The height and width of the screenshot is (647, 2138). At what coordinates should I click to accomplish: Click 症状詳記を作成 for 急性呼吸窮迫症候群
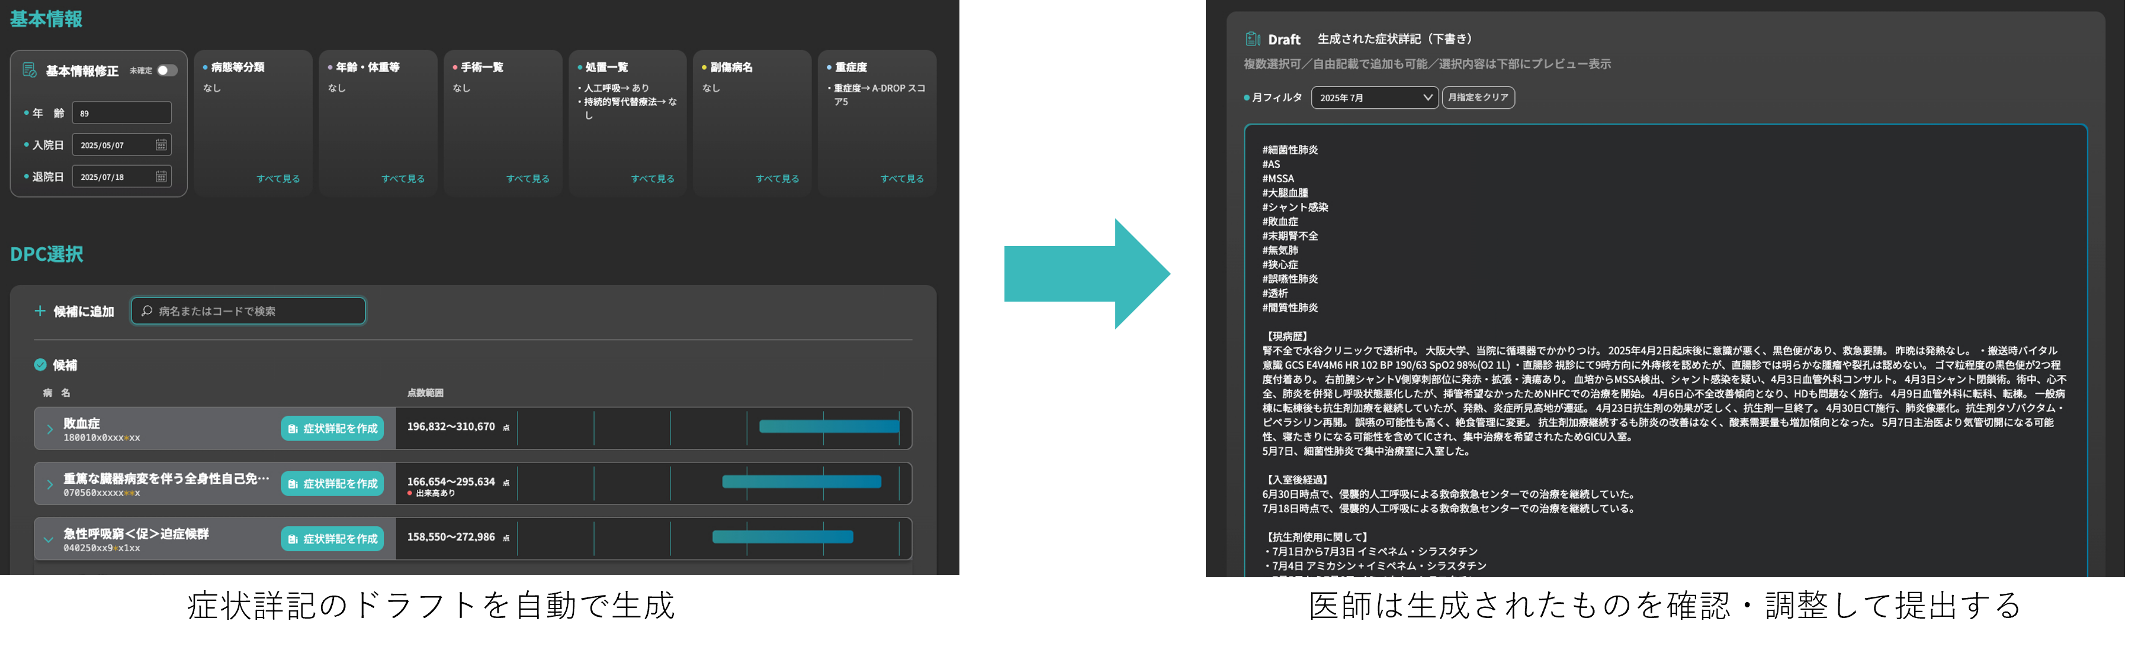tap(332, 538)
